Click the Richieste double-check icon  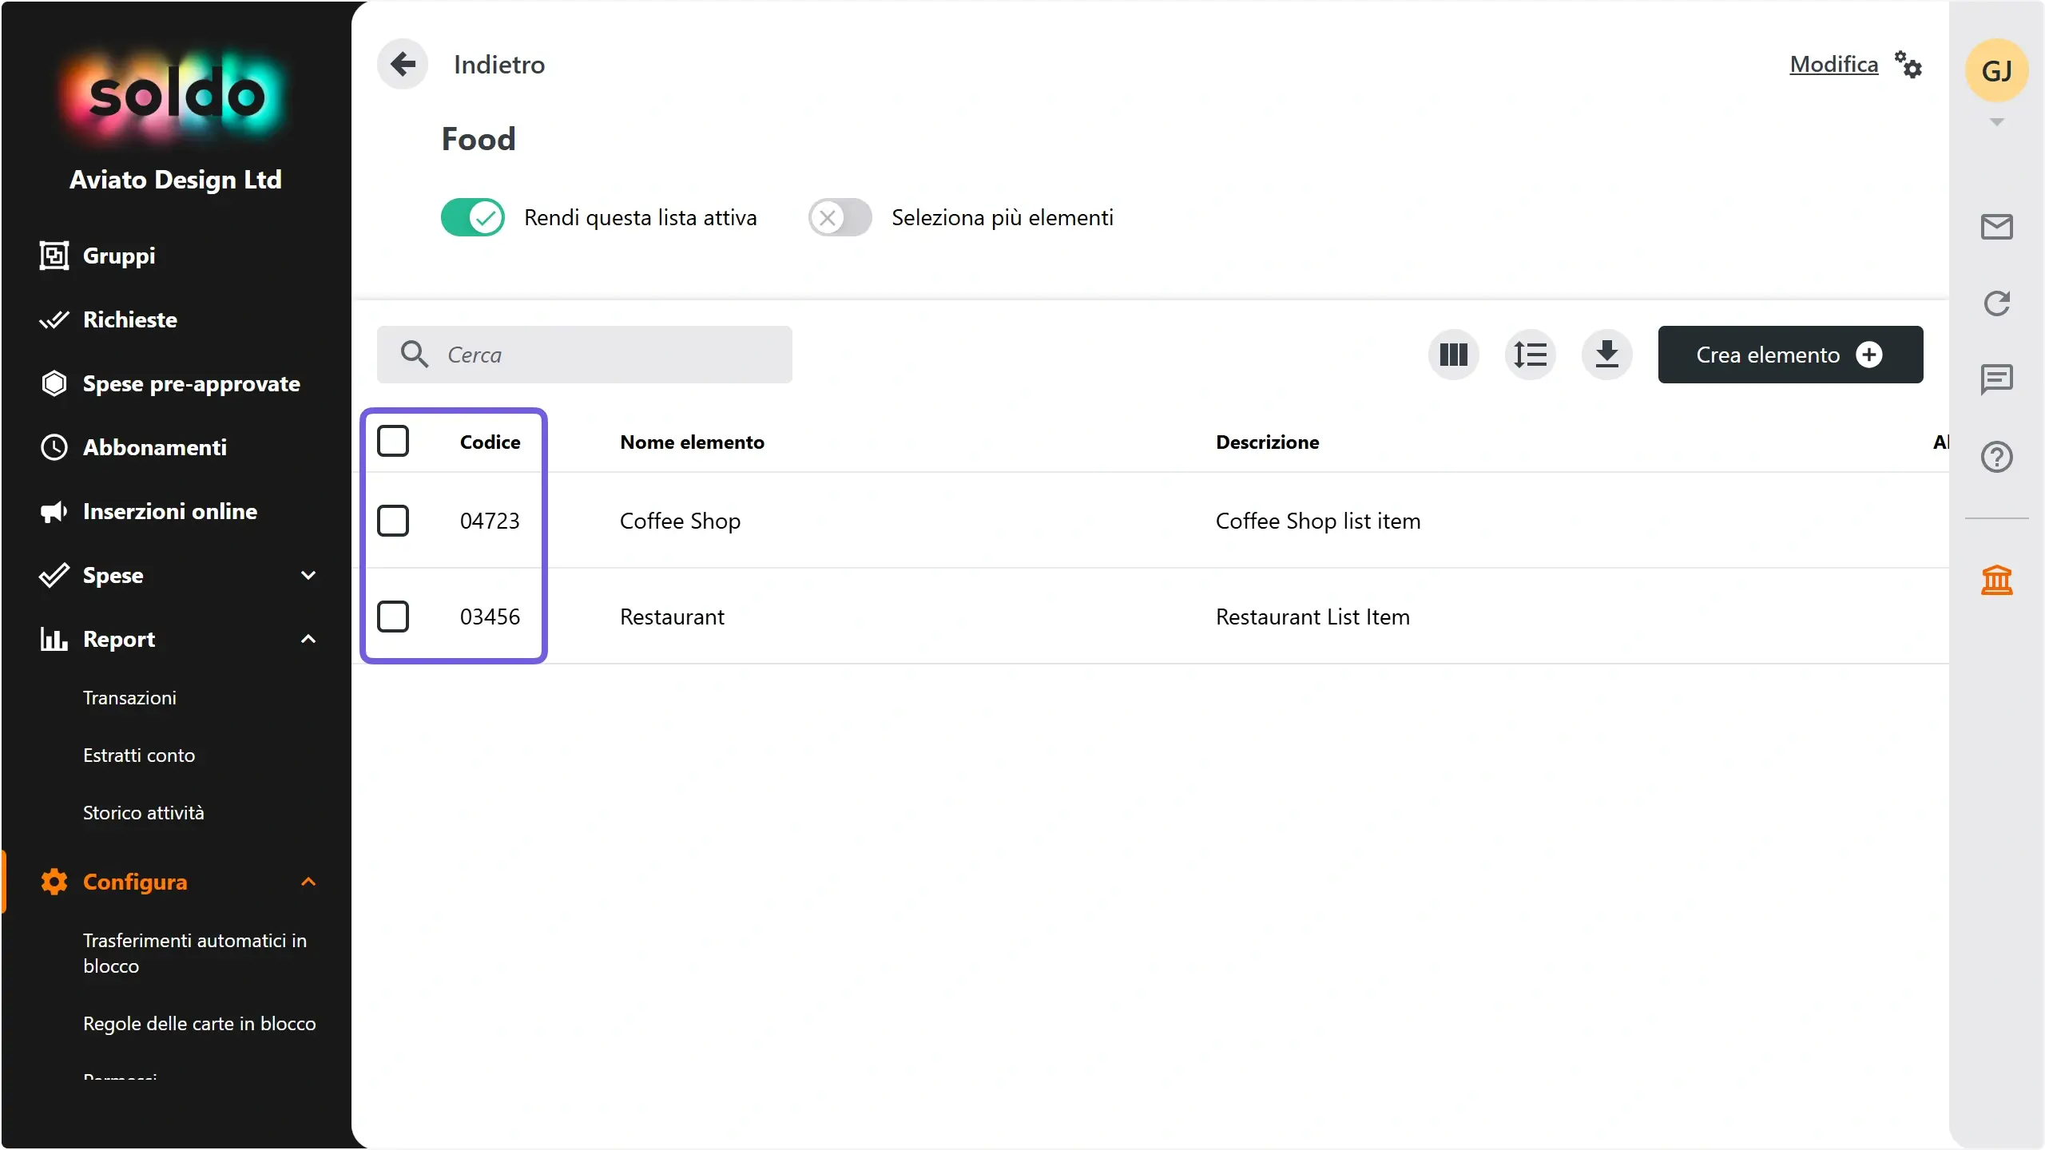[x=54, y=319]
